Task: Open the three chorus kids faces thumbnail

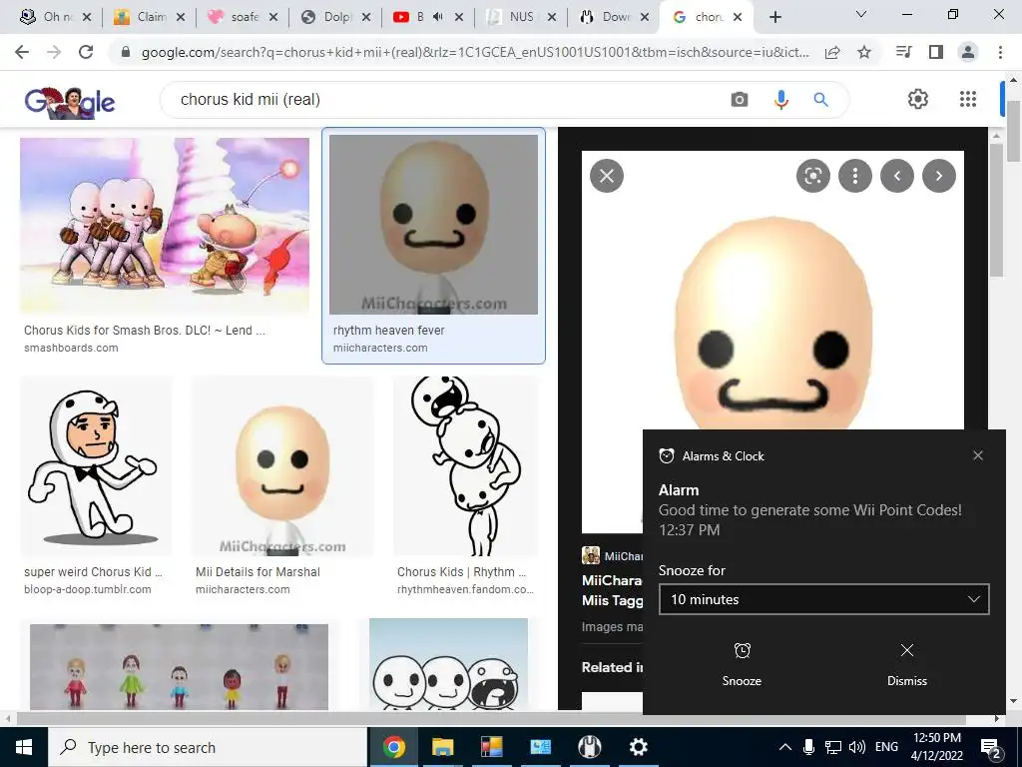Action: (x=448, y=664)
